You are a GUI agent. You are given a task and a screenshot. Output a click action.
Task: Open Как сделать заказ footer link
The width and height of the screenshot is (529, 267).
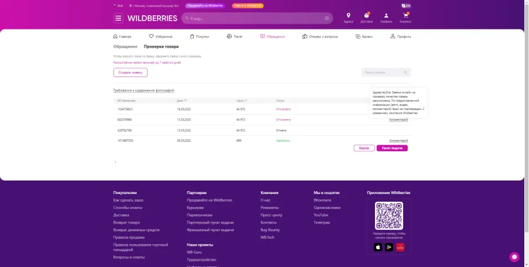[128, 200]
